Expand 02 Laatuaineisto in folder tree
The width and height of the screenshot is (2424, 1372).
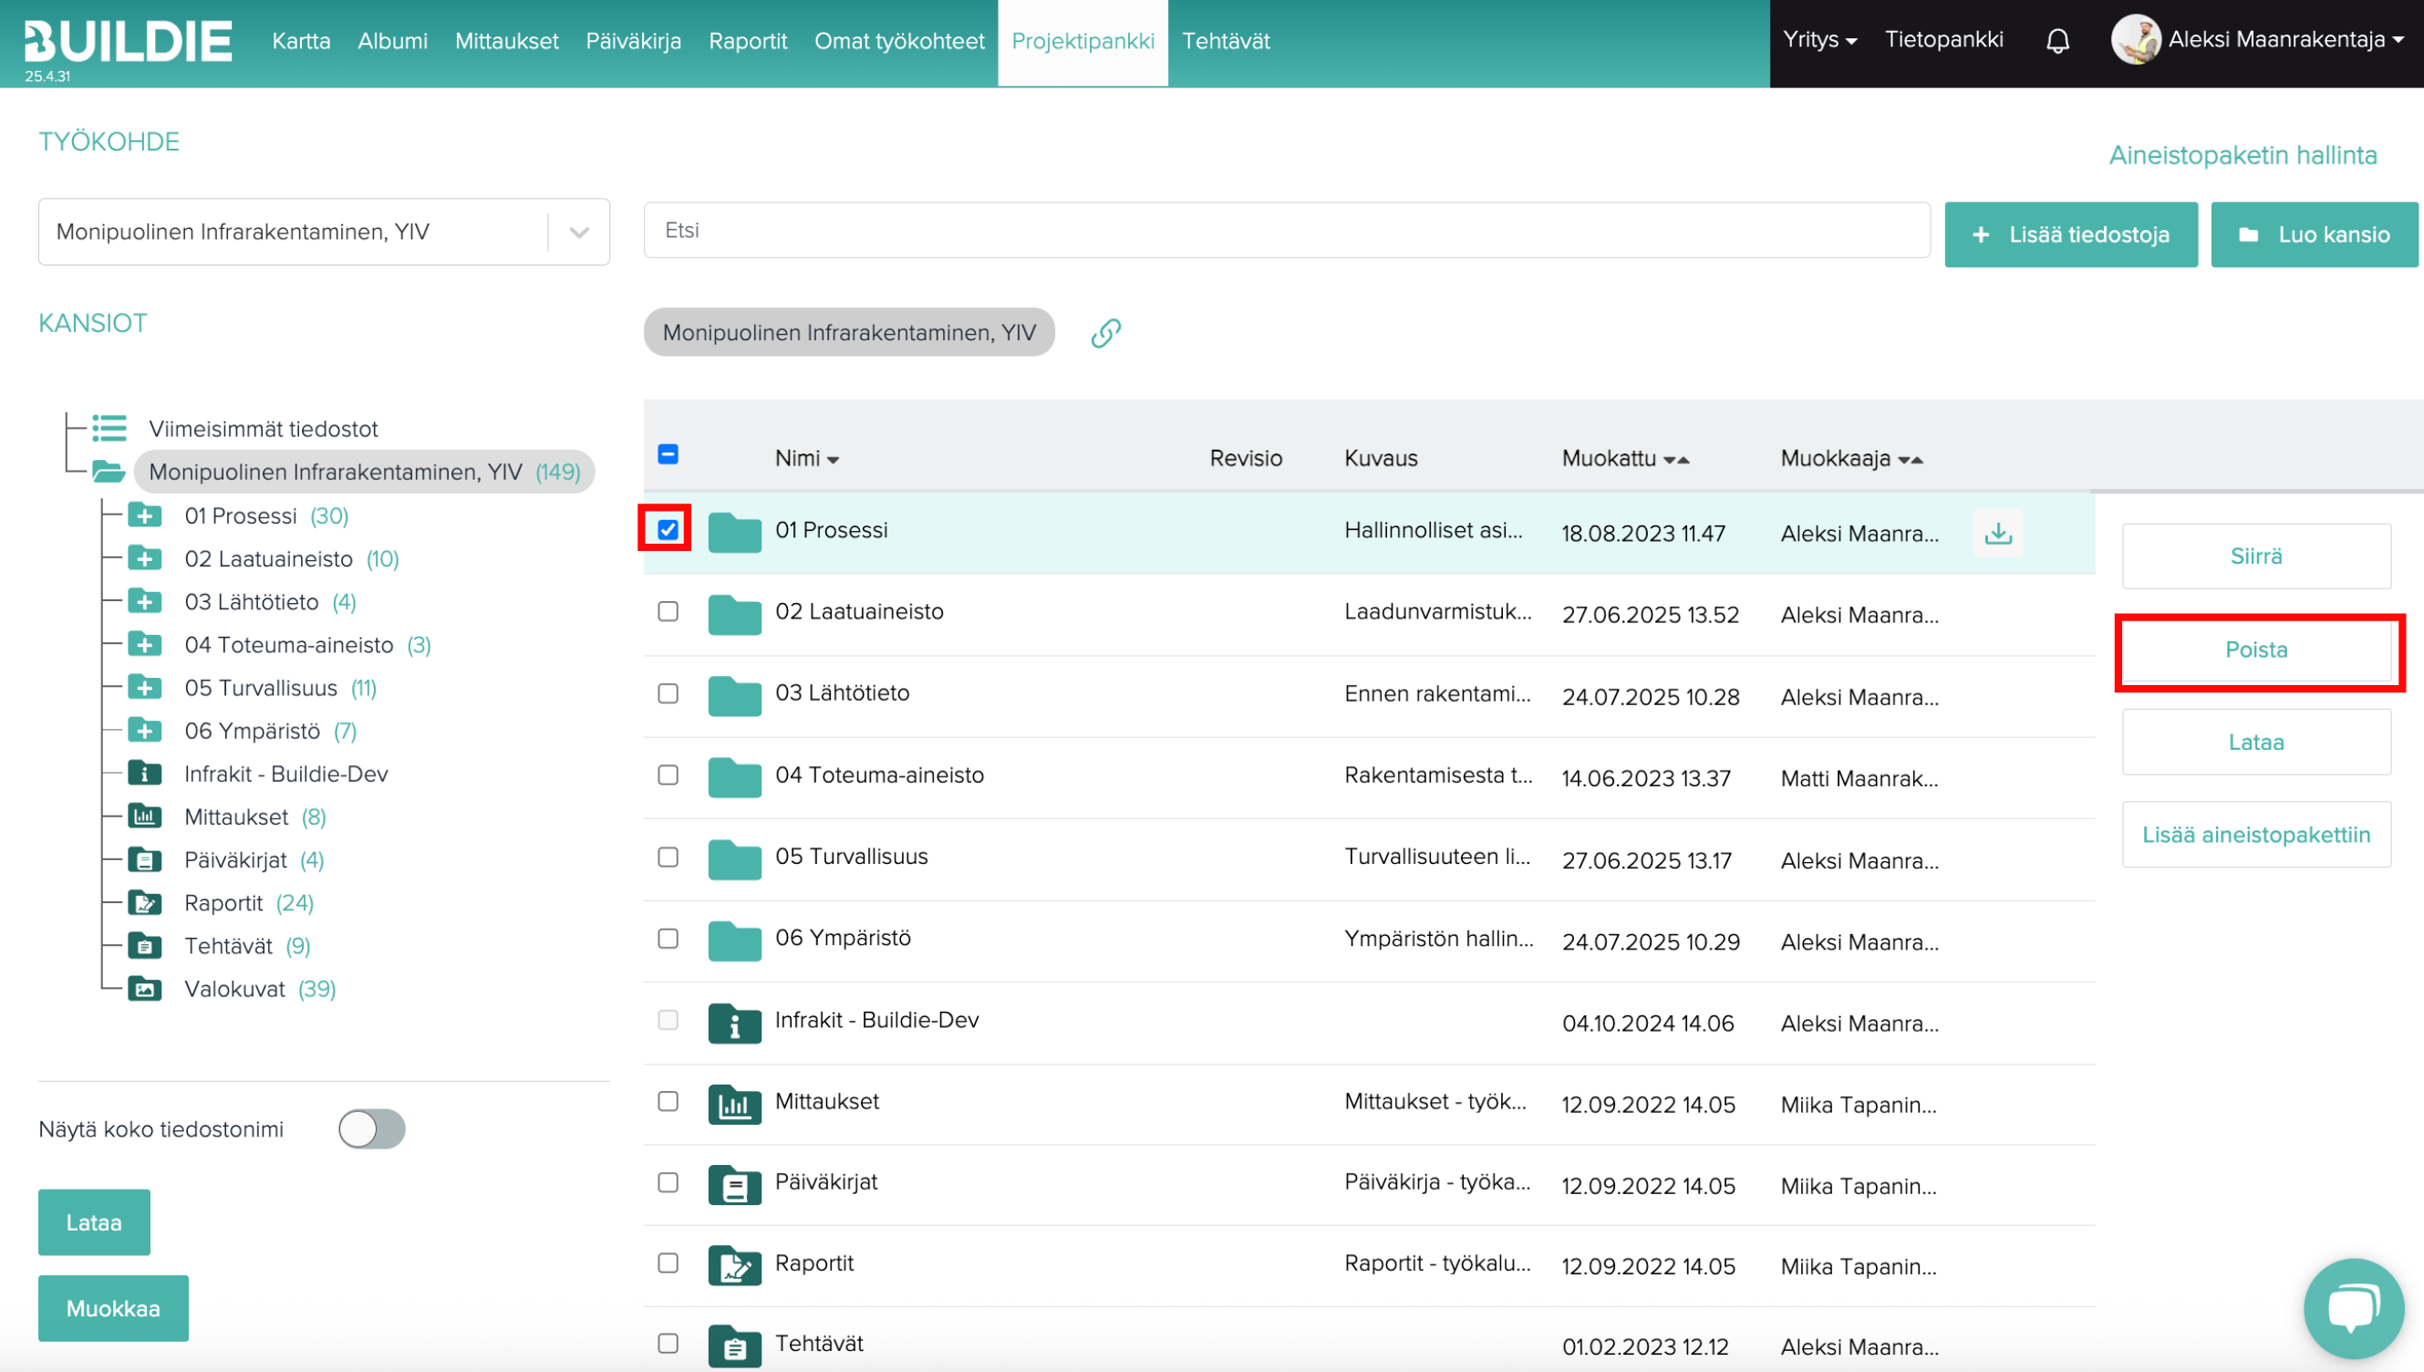tap(145, 559)
